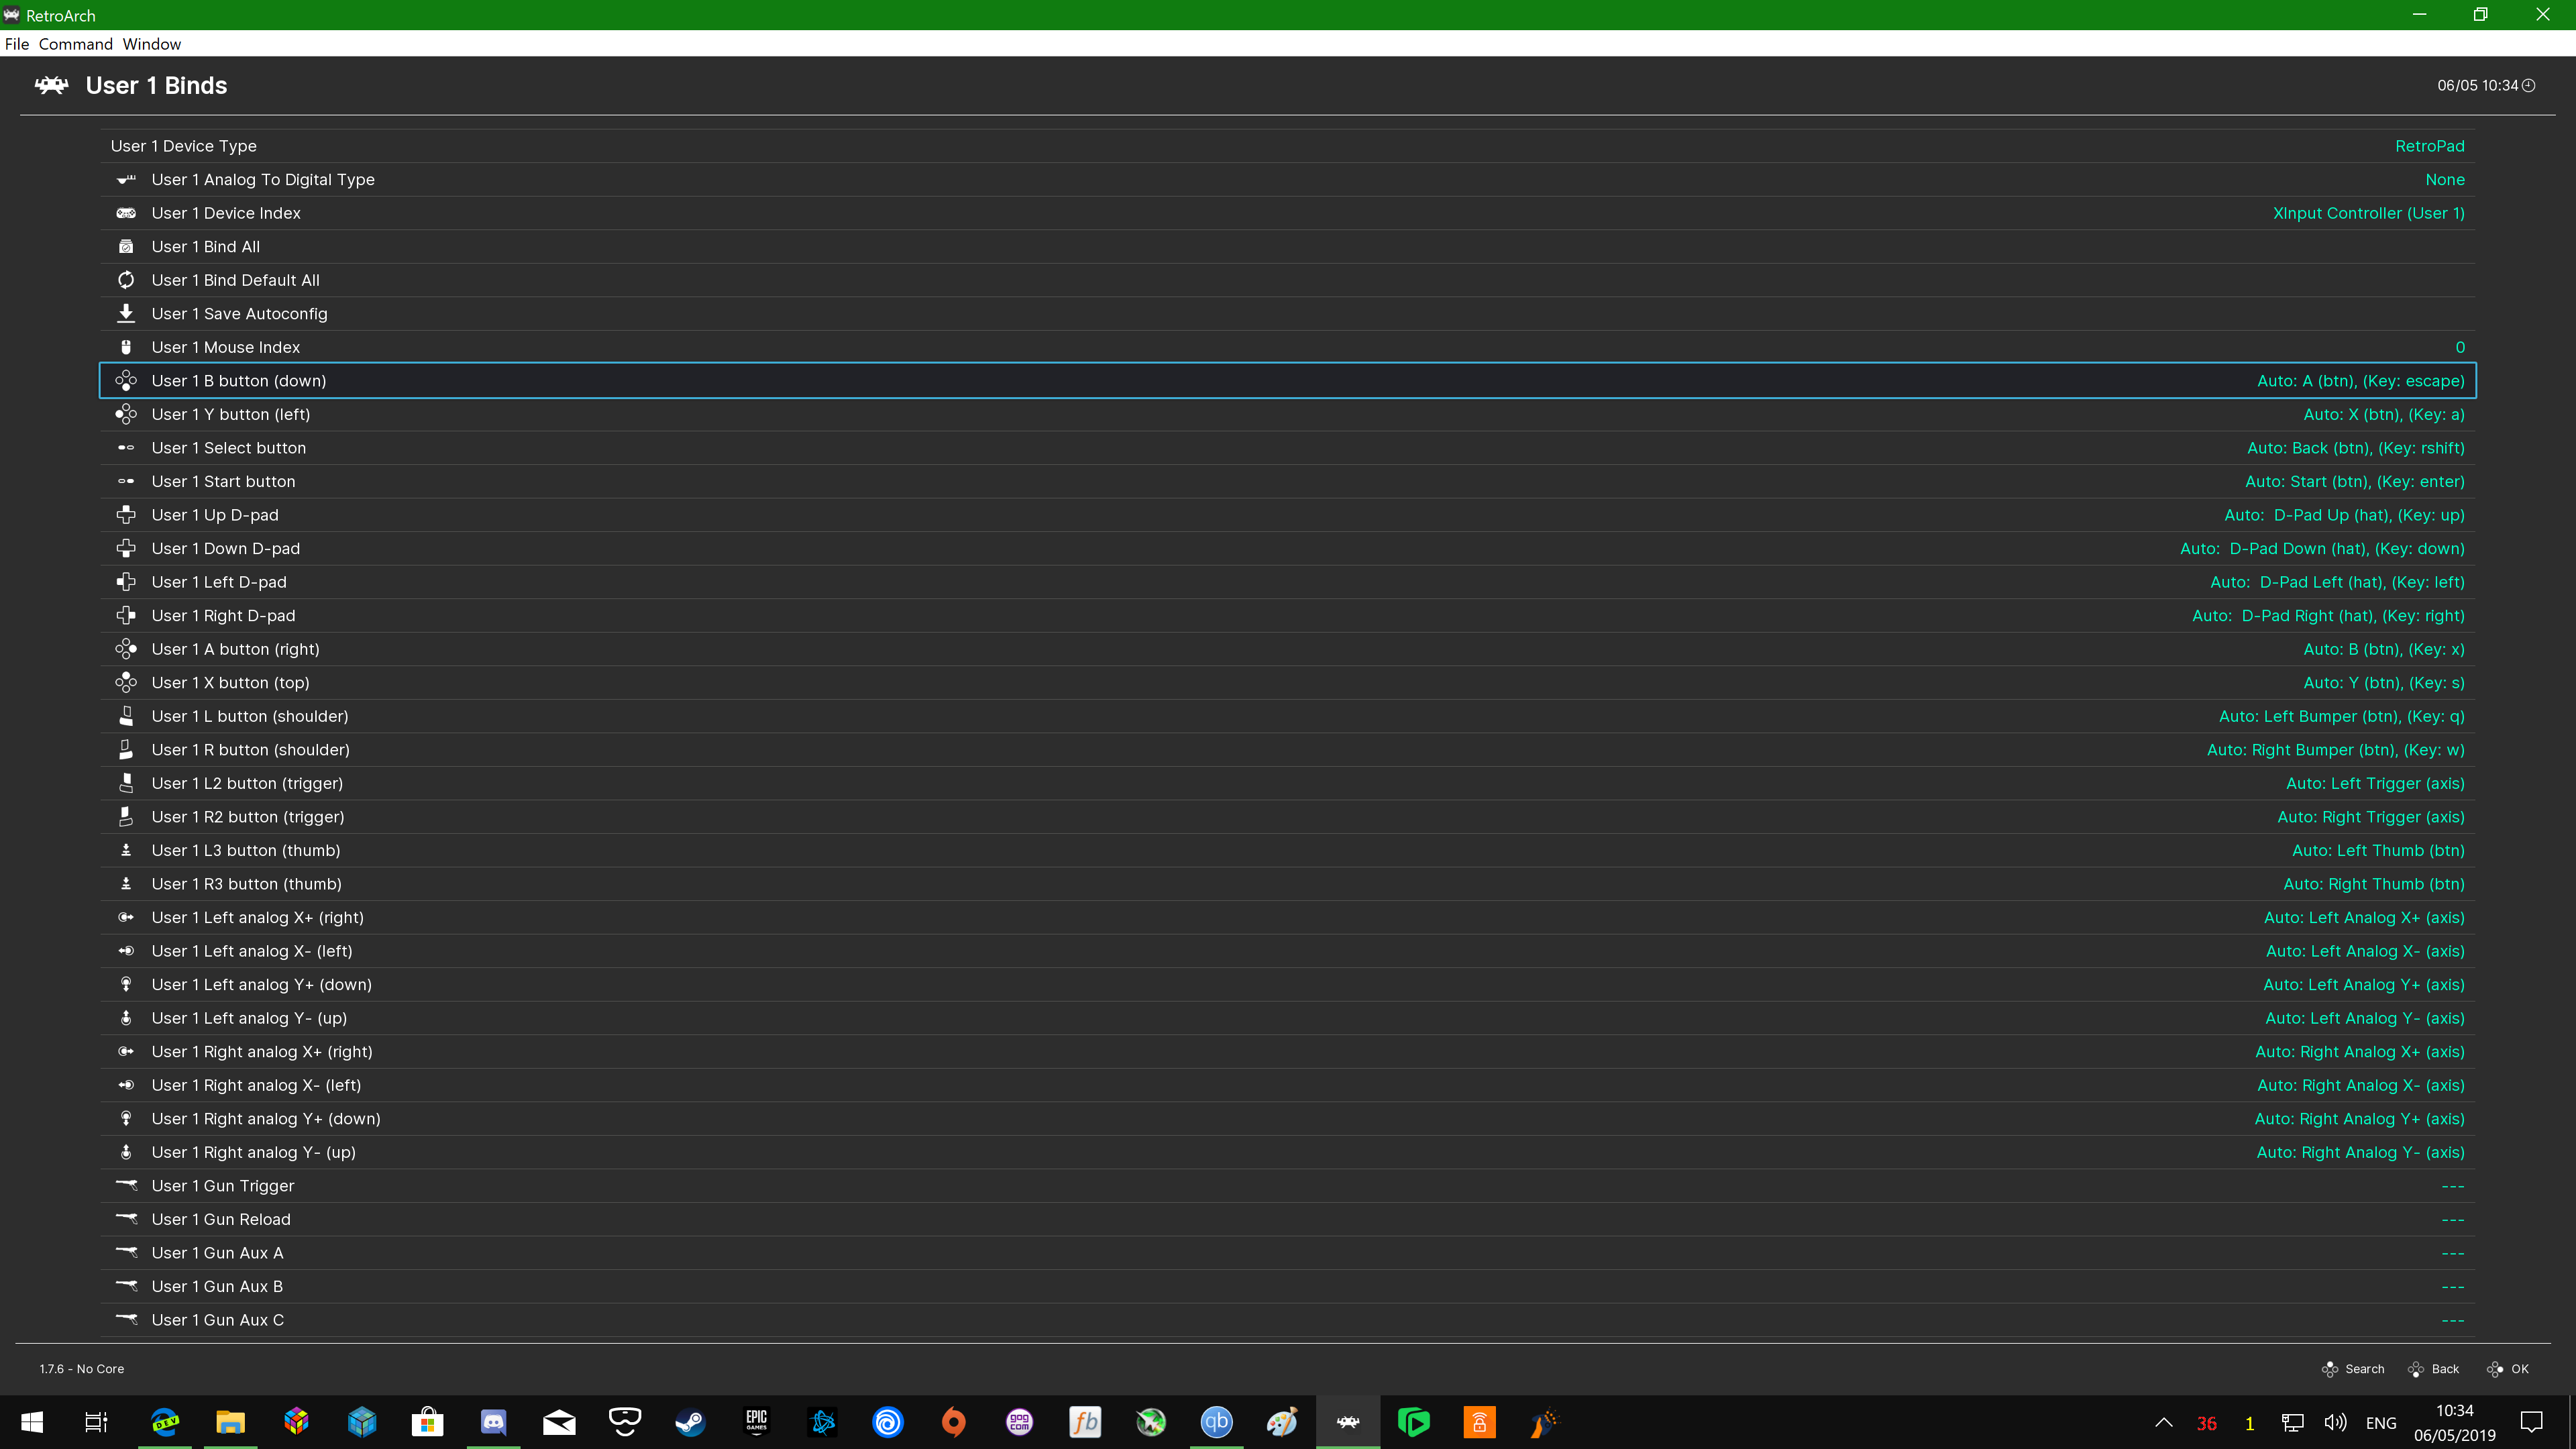The image size is (2576, 1449).
Task: Click the Search hint in the footer
Action: [x=2353, y=1369]
